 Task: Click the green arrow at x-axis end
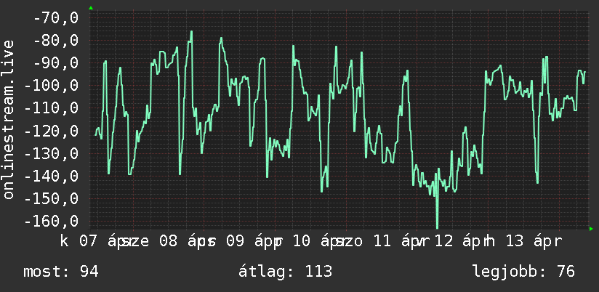point(591,229)
